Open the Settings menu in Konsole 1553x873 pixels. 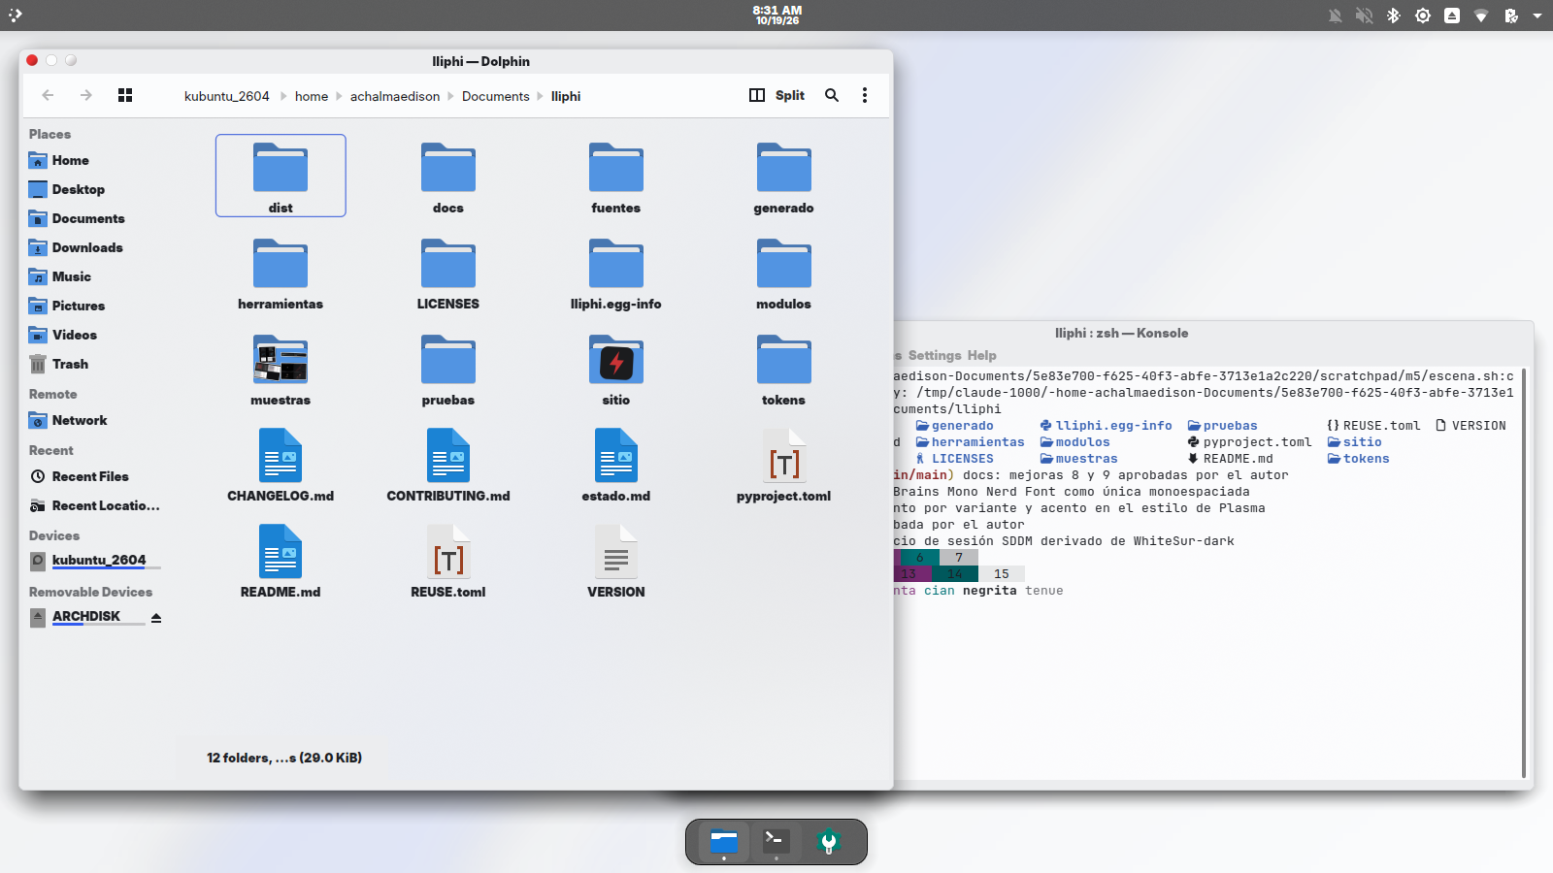click(x=935, y=355)
